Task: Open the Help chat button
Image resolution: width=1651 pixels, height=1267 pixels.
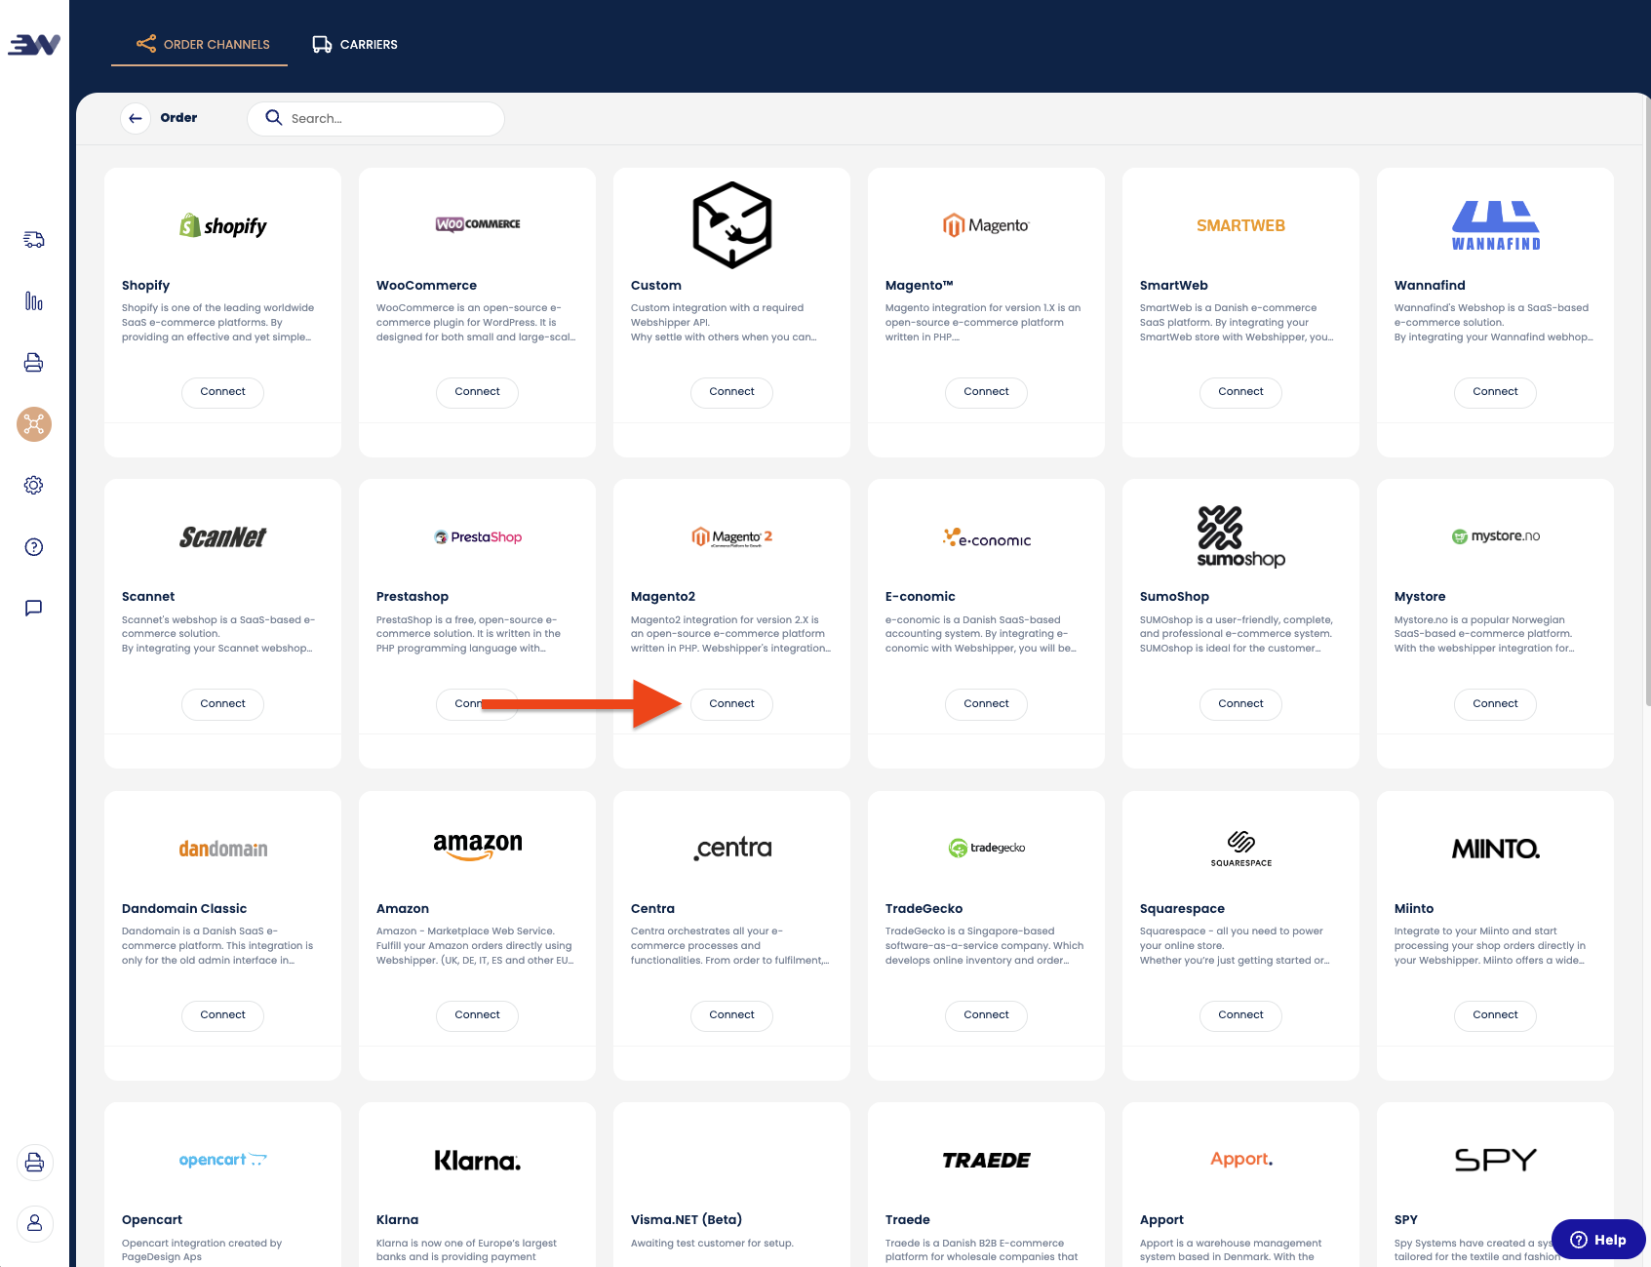Action: pos(1598,1240)
